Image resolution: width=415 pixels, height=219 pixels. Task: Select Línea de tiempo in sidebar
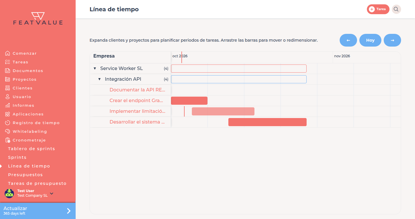pos(29,166)
